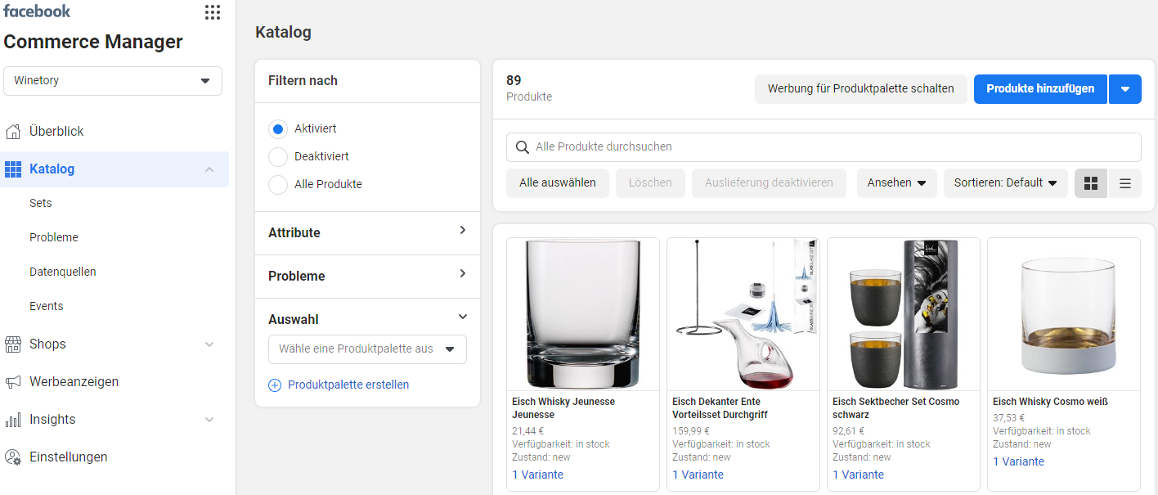Open Eisch Whisky Jeunesse product thumbnail
The image size is (1158, 495).
(x=583, y=314)
